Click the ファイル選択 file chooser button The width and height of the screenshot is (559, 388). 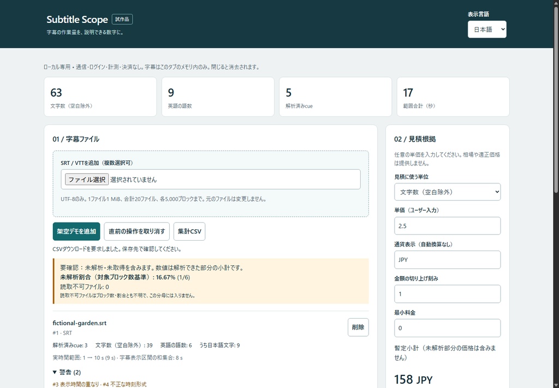(87, 180)
